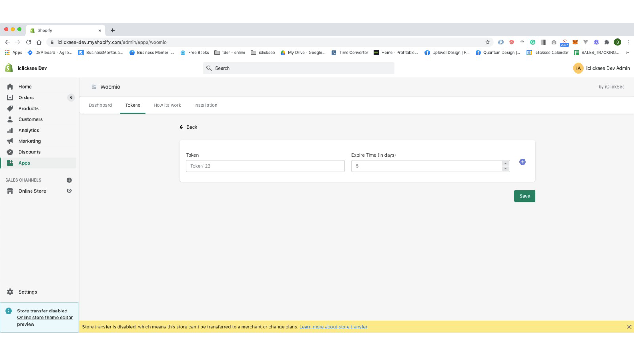Open Orders in the sidebar
The height and width of the screenshot is (356, 634).
26,98
